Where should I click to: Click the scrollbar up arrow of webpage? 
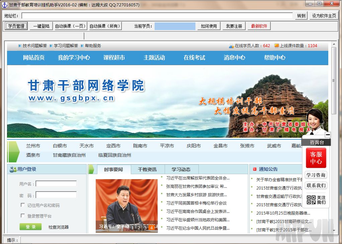point(334,44)
